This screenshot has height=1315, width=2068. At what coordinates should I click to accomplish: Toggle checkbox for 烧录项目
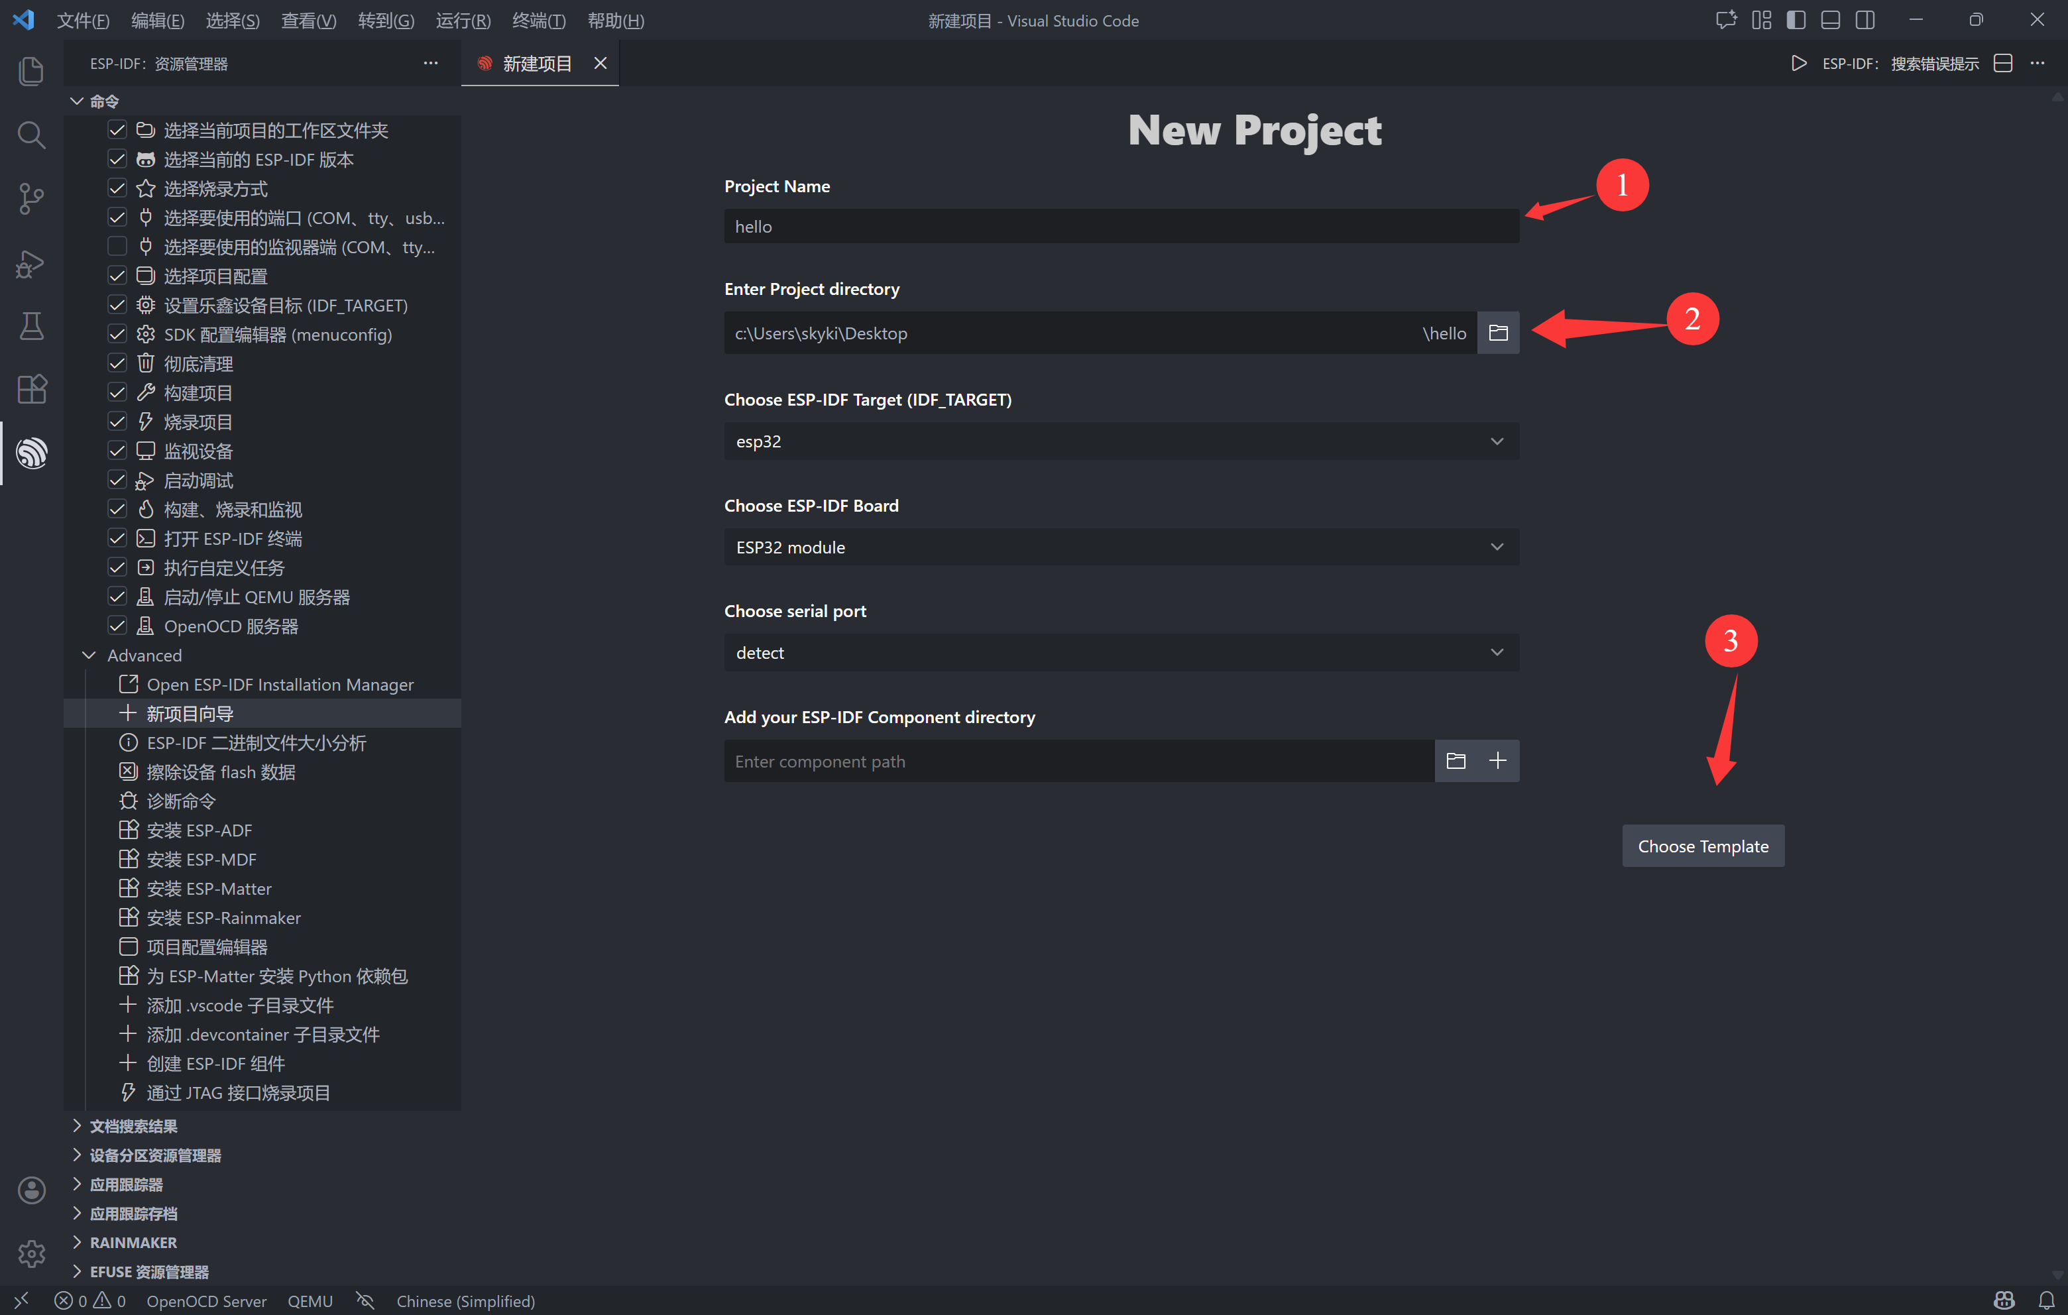[117, 422]
